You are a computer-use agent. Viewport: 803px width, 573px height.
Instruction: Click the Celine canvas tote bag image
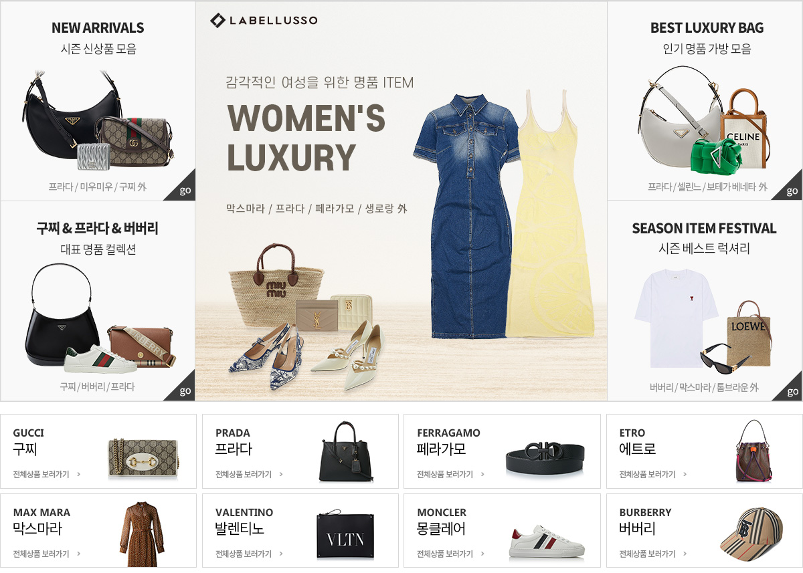tap(743, 128)
